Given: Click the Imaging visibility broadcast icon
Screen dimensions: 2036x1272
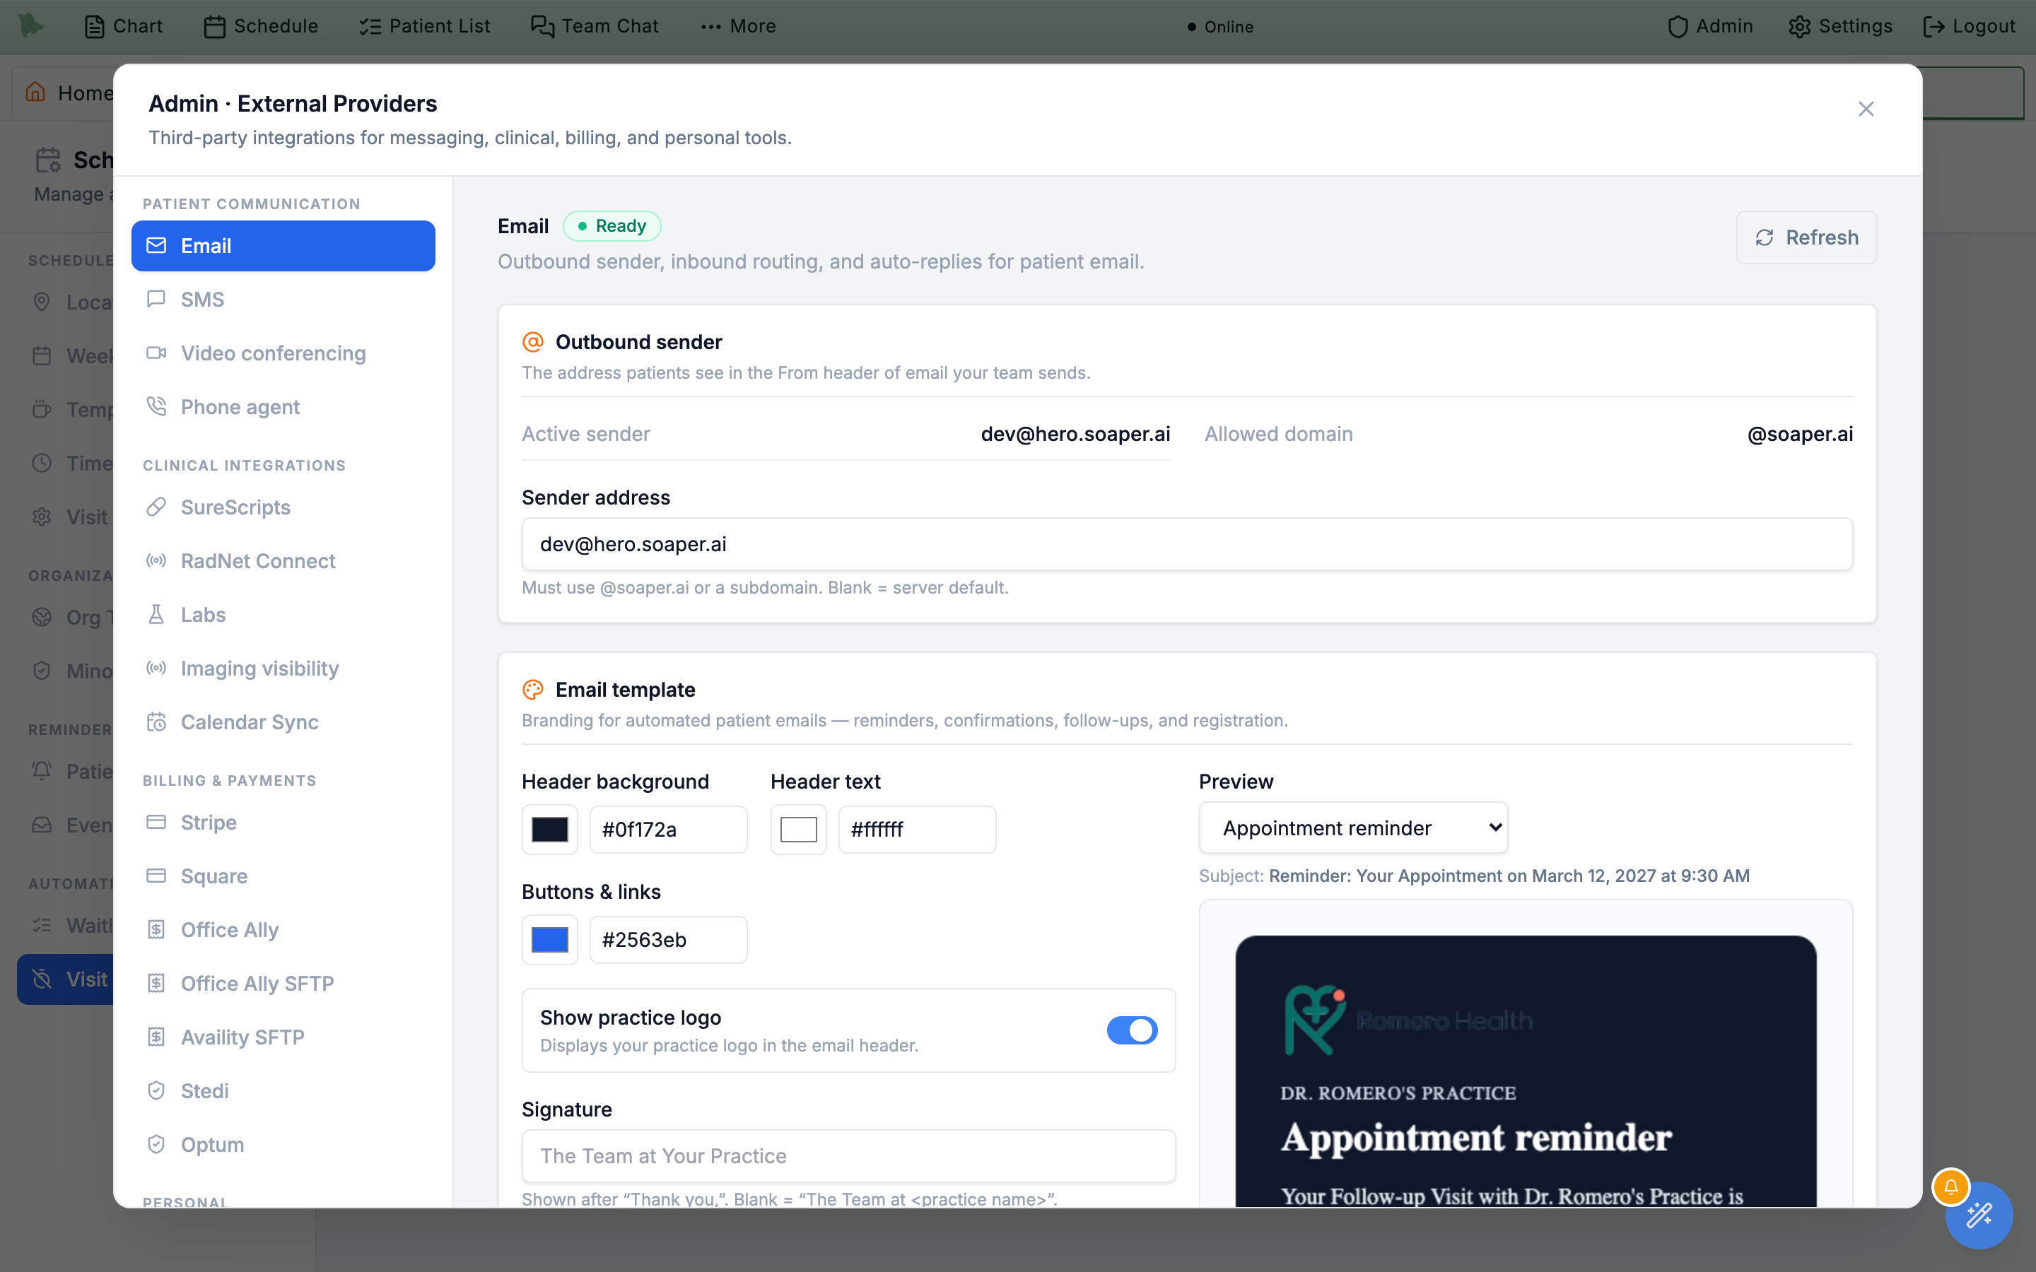Looking at the screenshot, I should (156, 668).
